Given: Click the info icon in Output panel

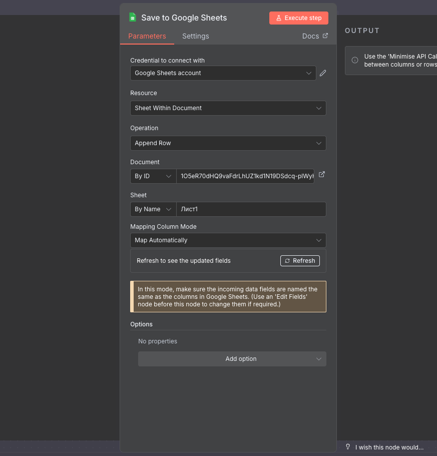Looking at the screenshot, I should [x=355, y=60].
